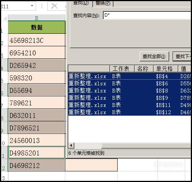
Task: Click the results horizontal scrollbar thumb
Action: pos(146,145)
